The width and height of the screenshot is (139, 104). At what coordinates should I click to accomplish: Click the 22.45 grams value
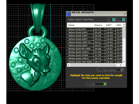(x=98, y=32)
